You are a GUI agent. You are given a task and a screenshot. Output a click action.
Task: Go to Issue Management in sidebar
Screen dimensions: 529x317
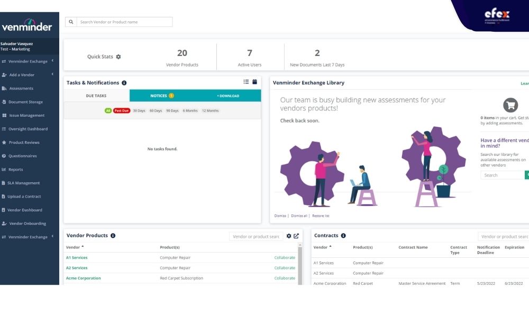tap(26, 115)
